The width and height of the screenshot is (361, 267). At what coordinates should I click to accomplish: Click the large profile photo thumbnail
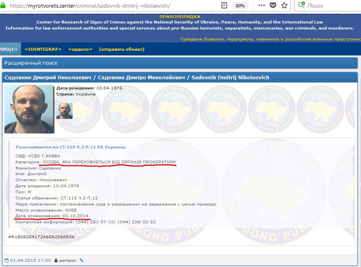tap(29, 109)
